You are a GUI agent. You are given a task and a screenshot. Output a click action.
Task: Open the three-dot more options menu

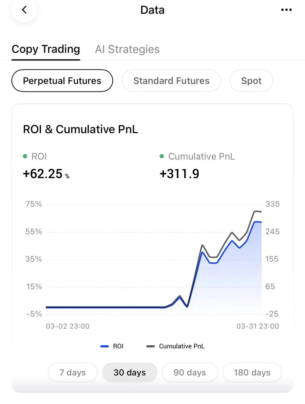coord(286,10)
